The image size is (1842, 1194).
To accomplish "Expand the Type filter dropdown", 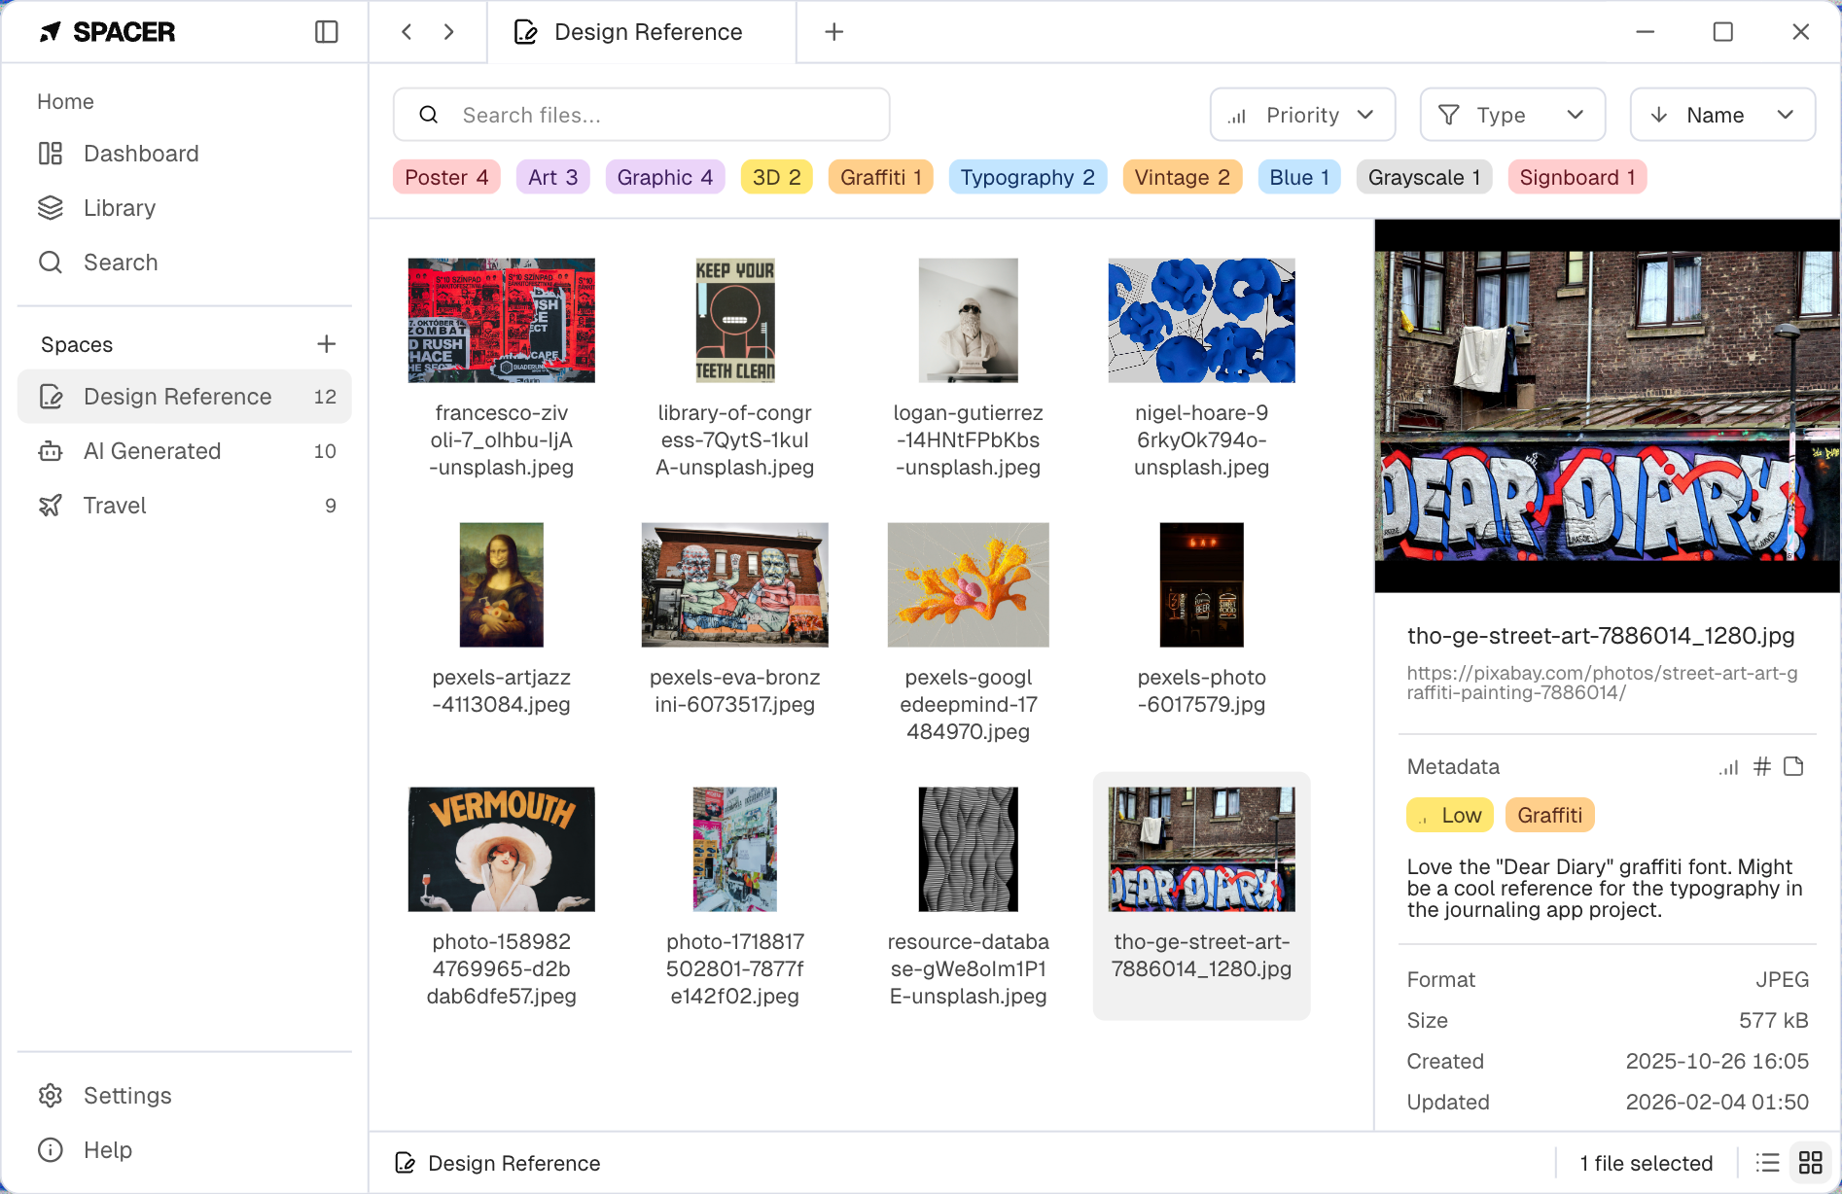I will tap(1511, 115).
